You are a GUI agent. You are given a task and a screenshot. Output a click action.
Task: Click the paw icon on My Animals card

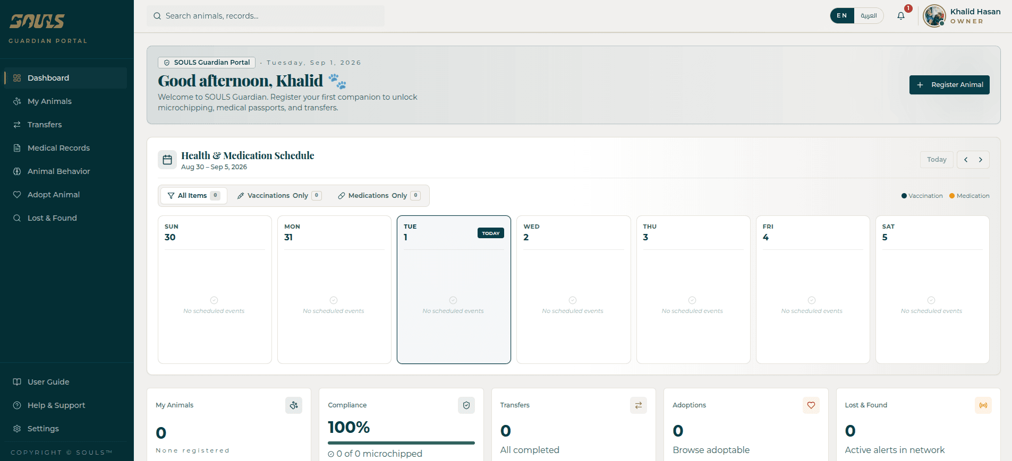click(294, 405)
